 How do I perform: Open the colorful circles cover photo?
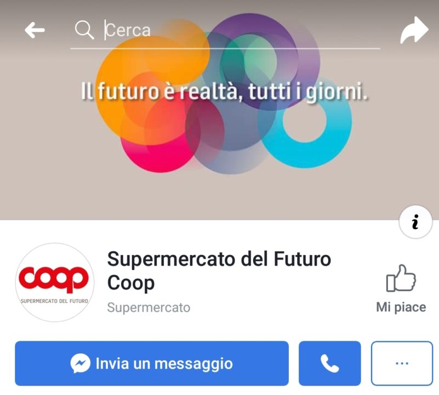(x=219, y=110)
